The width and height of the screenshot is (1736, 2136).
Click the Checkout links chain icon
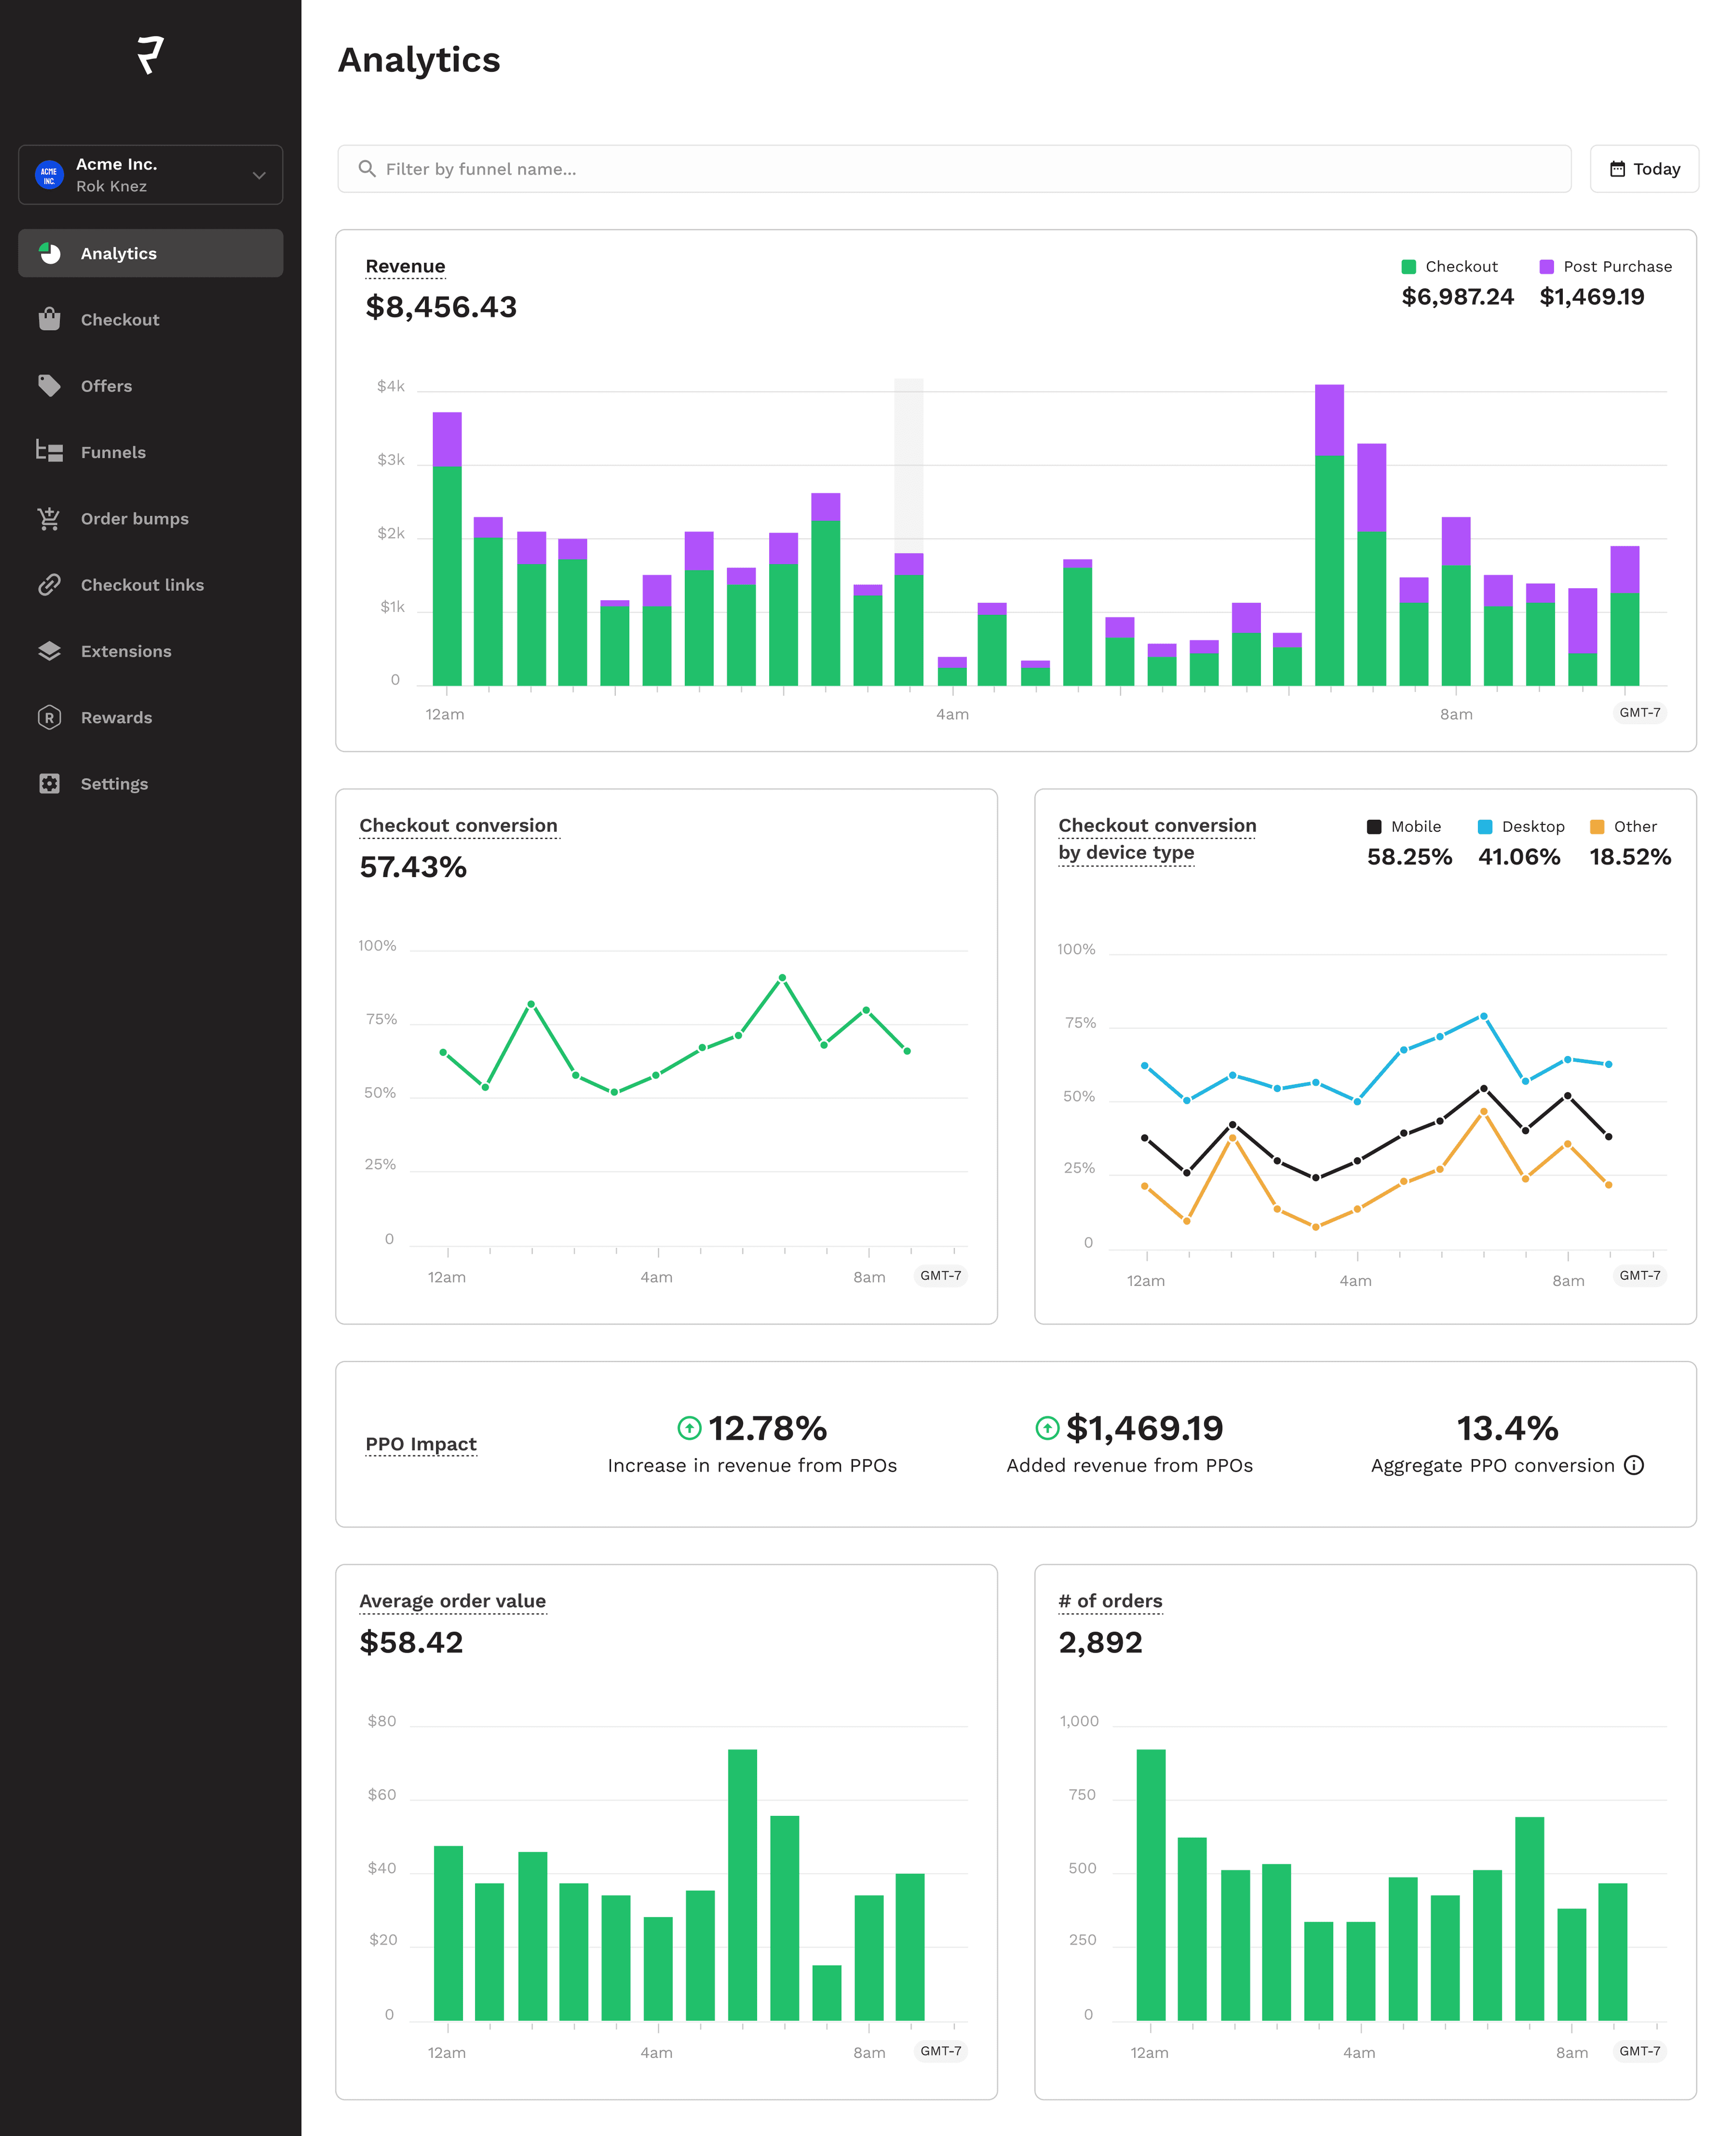pos(49,585)
